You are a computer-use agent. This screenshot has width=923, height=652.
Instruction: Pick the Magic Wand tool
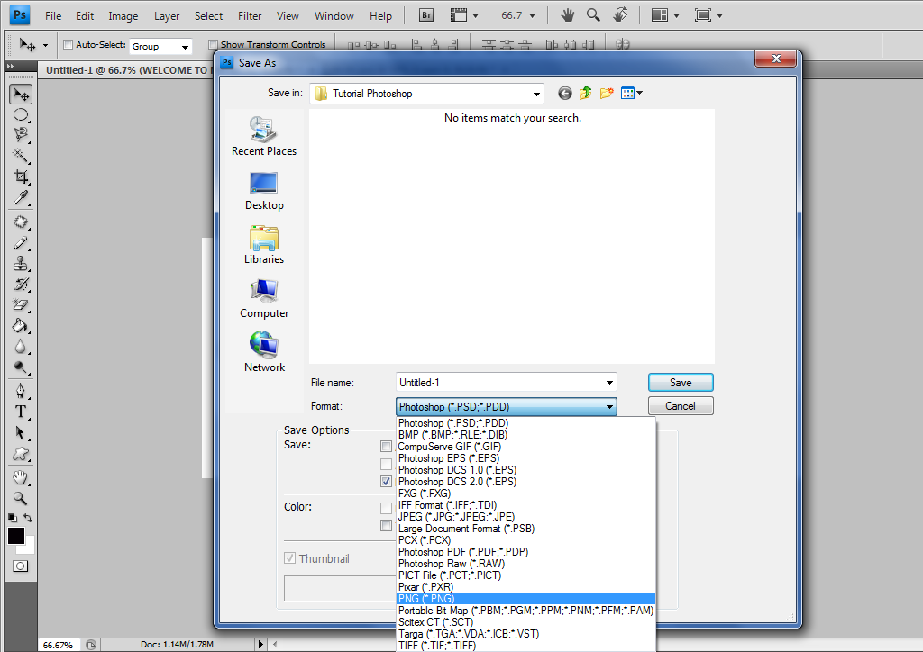[21, 156]
